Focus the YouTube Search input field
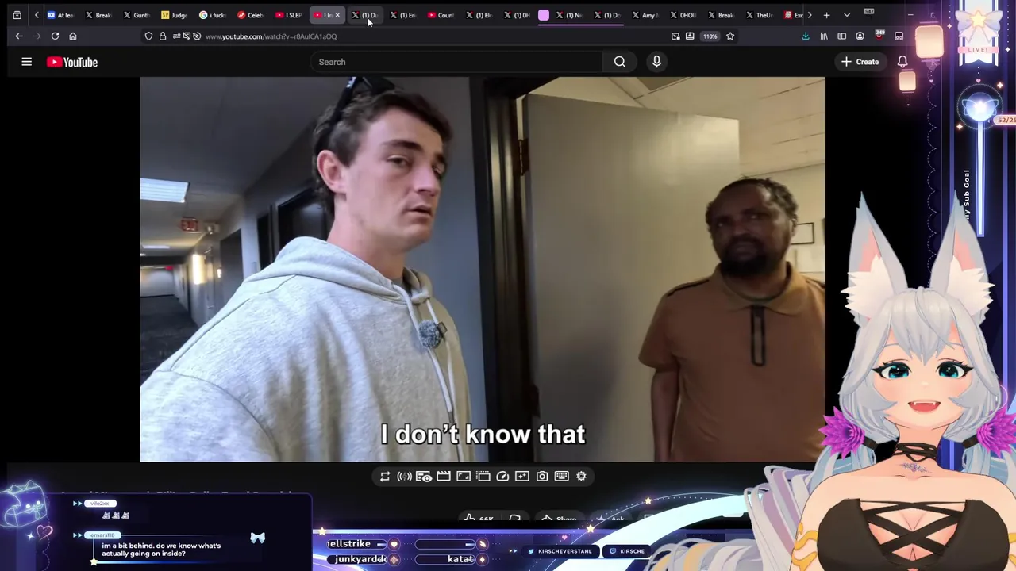1016x571 pixels. point(456,62)
